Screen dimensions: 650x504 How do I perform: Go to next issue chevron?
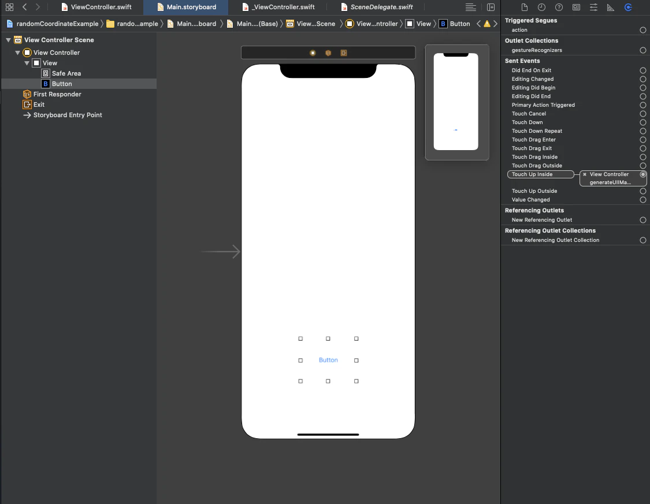point(495,24)
